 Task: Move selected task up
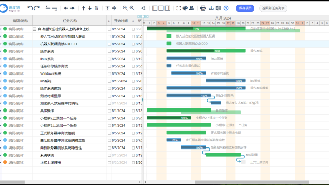pyautogui.click(x=83, y=8)
